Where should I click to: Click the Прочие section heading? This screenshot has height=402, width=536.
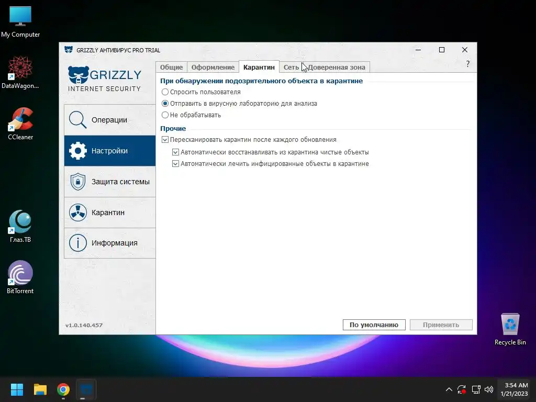tap(173, 129)
